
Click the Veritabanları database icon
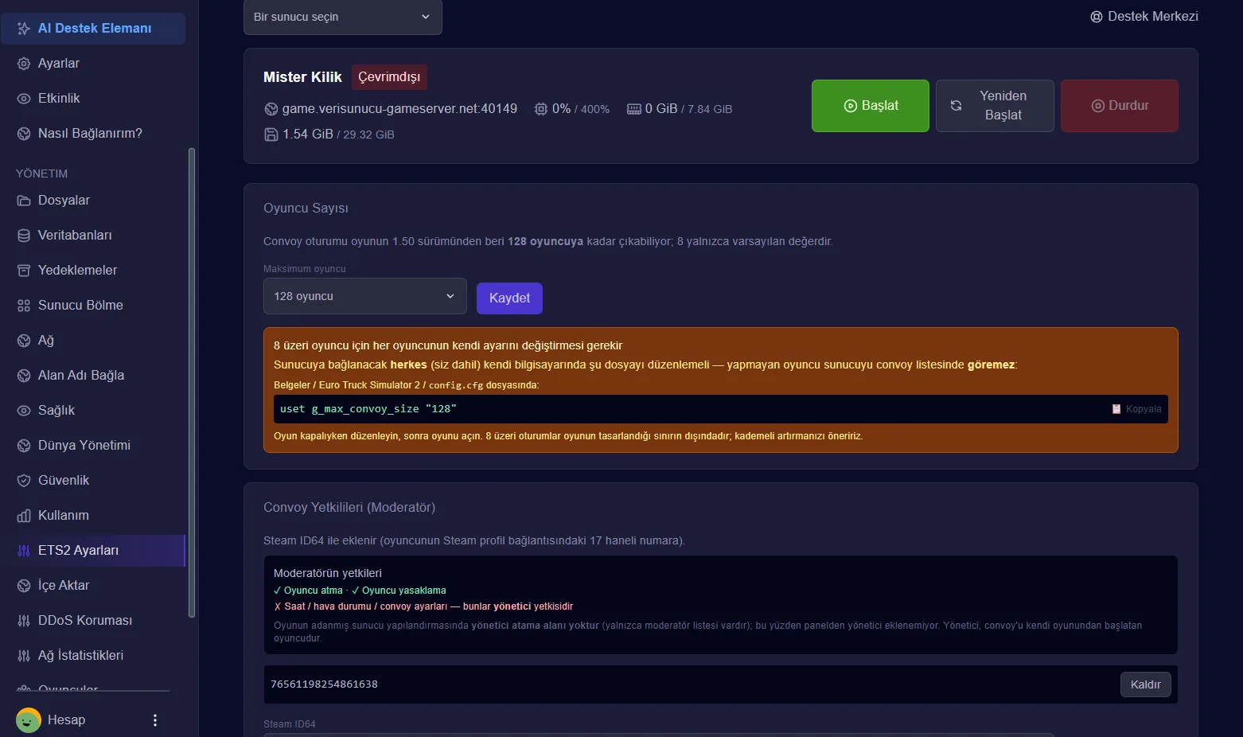click(x=24, y=236)
